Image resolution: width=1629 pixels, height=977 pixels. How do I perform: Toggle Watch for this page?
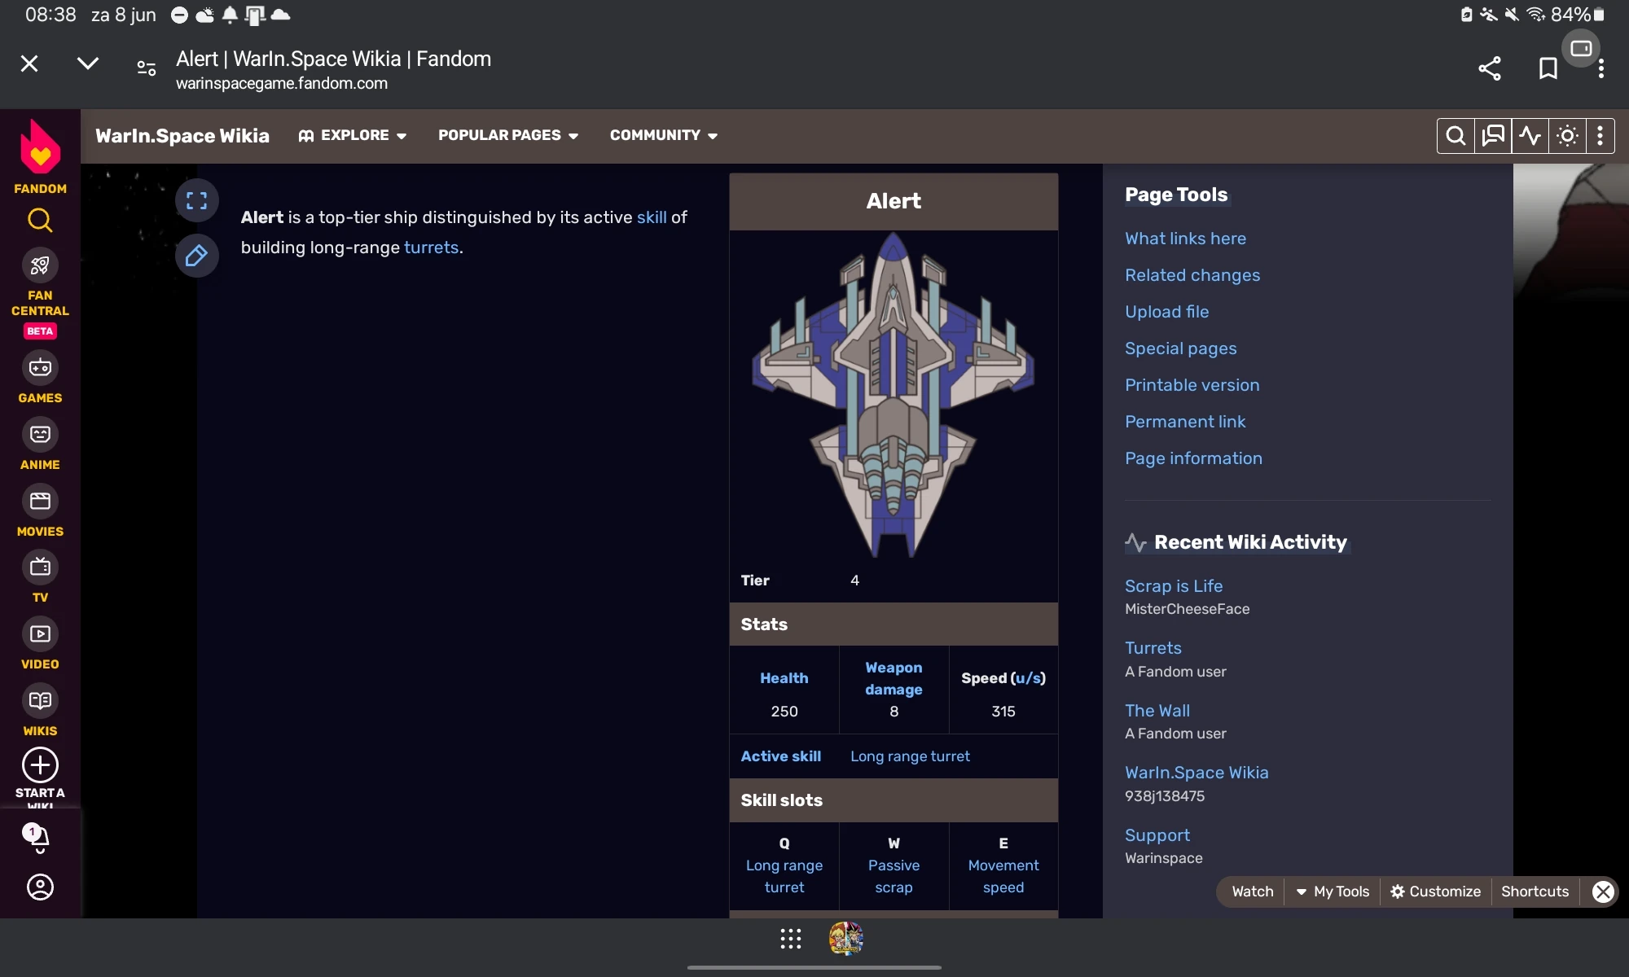1252,892
